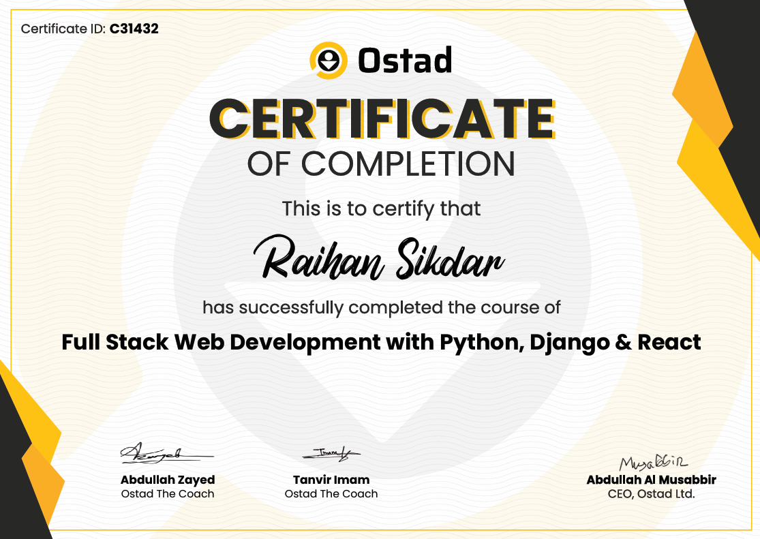Viewport: 760px width, 539px height.
Task: Click Abdullah Zayed's handwritten signature
Action: (166, 453)
